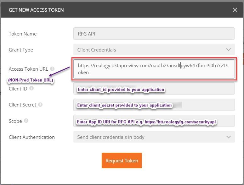The width and height of the screenshot is (244, 185).
Task: Close the Get New Access Token dialog
Action: 235,10
